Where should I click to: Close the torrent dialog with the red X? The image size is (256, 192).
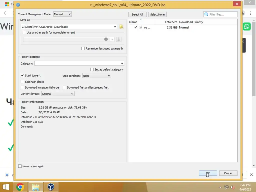click(x=237, y=4)
